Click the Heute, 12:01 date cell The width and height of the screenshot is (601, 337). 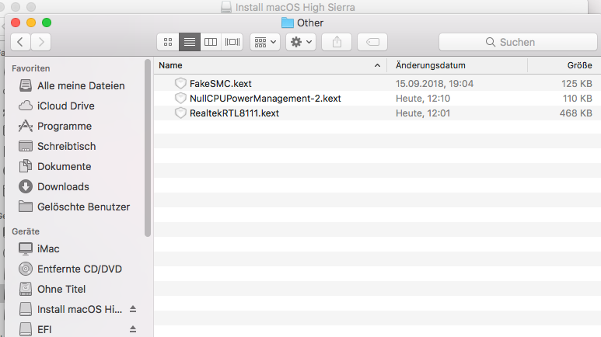423,113
